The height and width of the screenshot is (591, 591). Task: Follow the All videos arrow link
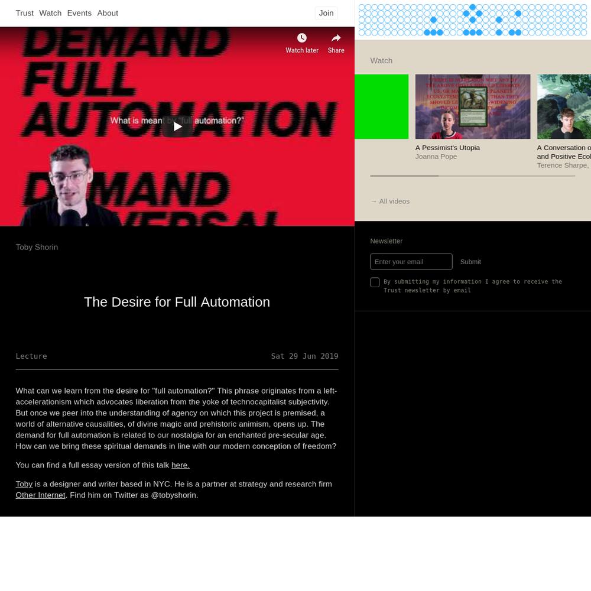click(x=390, y=202)
